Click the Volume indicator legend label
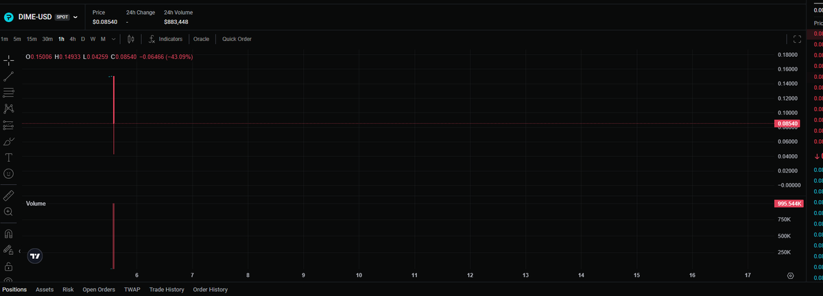Screen dimensions: 823x296 point(36,203)
